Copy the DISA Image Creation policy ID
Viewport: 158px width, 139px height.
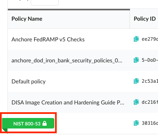click(136, 102)
